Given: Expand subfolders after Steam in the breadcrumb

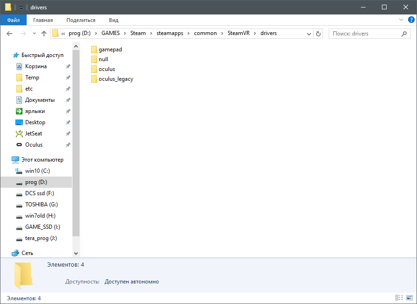Looking at the screenshot, I should (151, 34).
